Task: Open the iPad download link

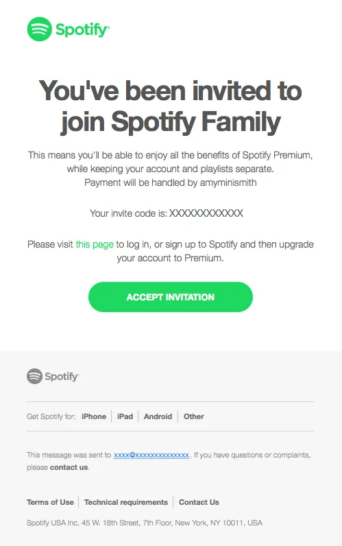Action: click(x=125, y=416)
